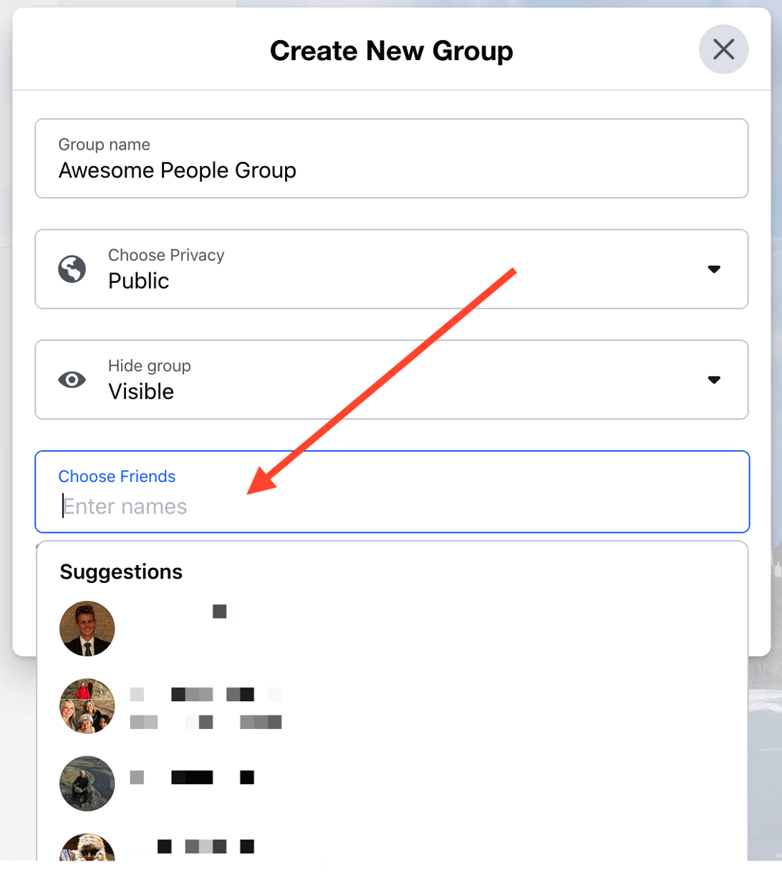Click the first suggested friend's profile picture
The width and height of the screenshot is (782, 888).
point(87,629)
